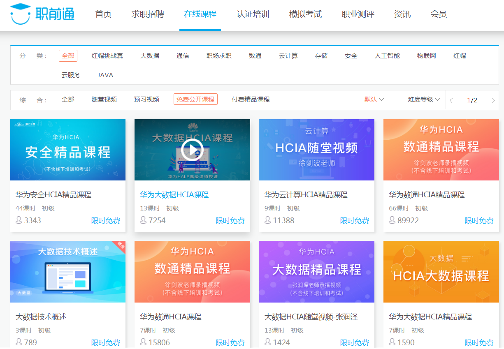
Task: Filter by 人工智能 category
Action: click(x=387, y=56)
